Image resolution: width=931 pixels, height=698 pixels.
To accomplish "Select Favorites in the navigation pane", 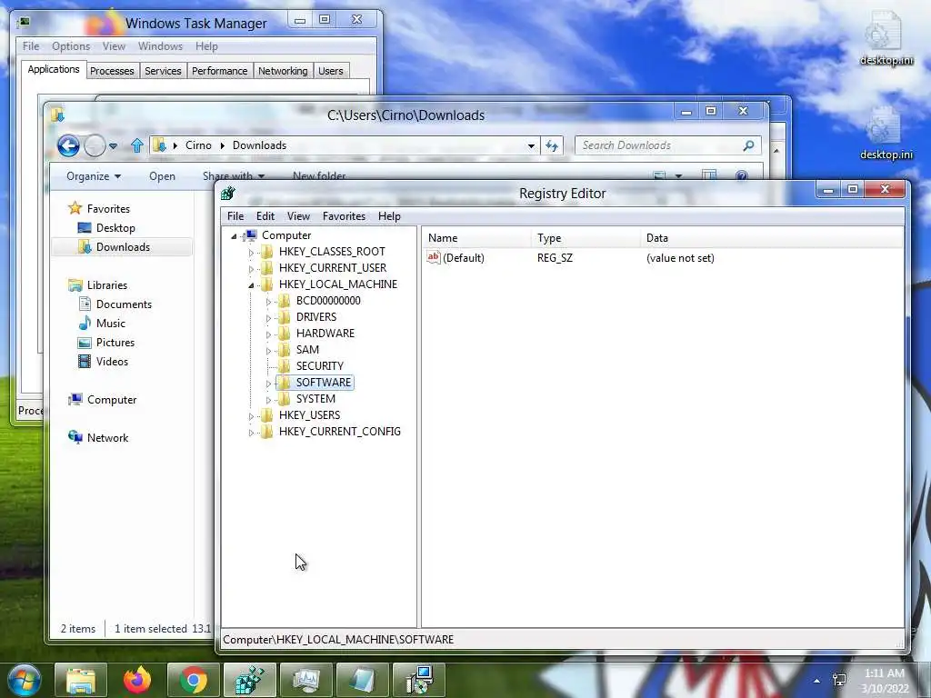I will (x=108, y=209).
